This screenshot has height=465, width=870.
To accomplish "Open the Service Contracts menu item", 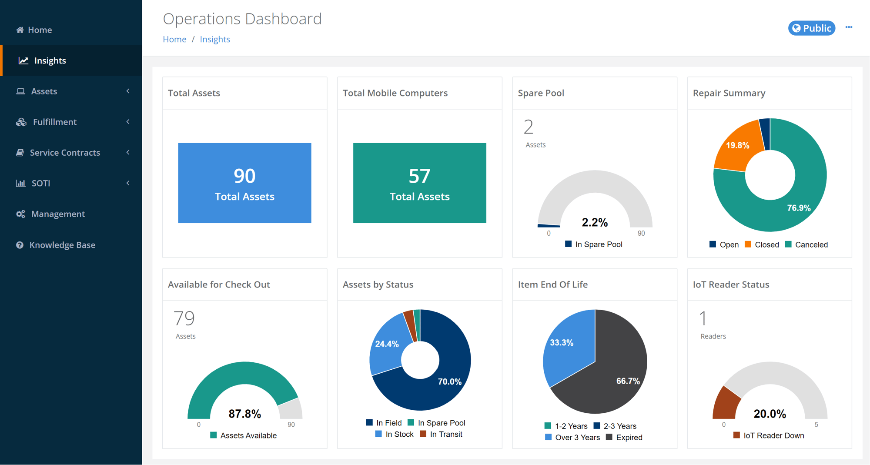I will pyautogui.click(x=65, y=152).
